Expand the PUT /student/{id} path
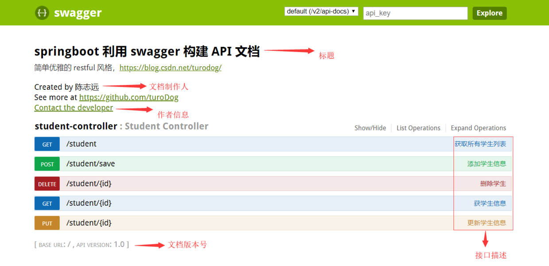The width and height of the screenshot is (549, 266). [89, 223]
